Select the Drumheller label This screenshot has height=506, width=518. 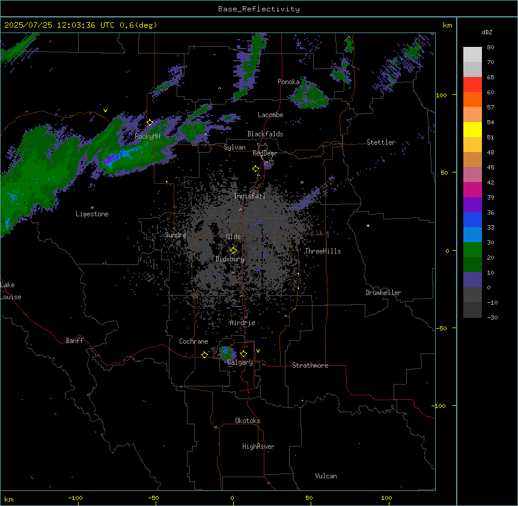point(383,293)
